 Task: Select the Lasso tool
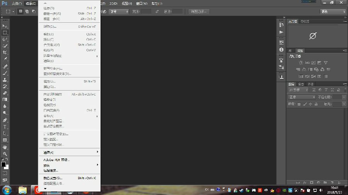point(5,39)
